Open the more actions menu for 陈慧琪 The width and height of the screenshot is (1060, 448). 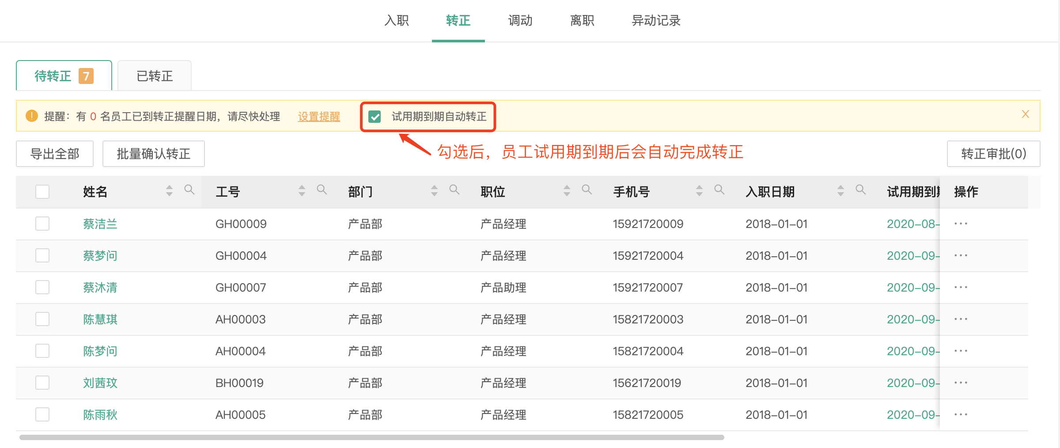point(961,319)
